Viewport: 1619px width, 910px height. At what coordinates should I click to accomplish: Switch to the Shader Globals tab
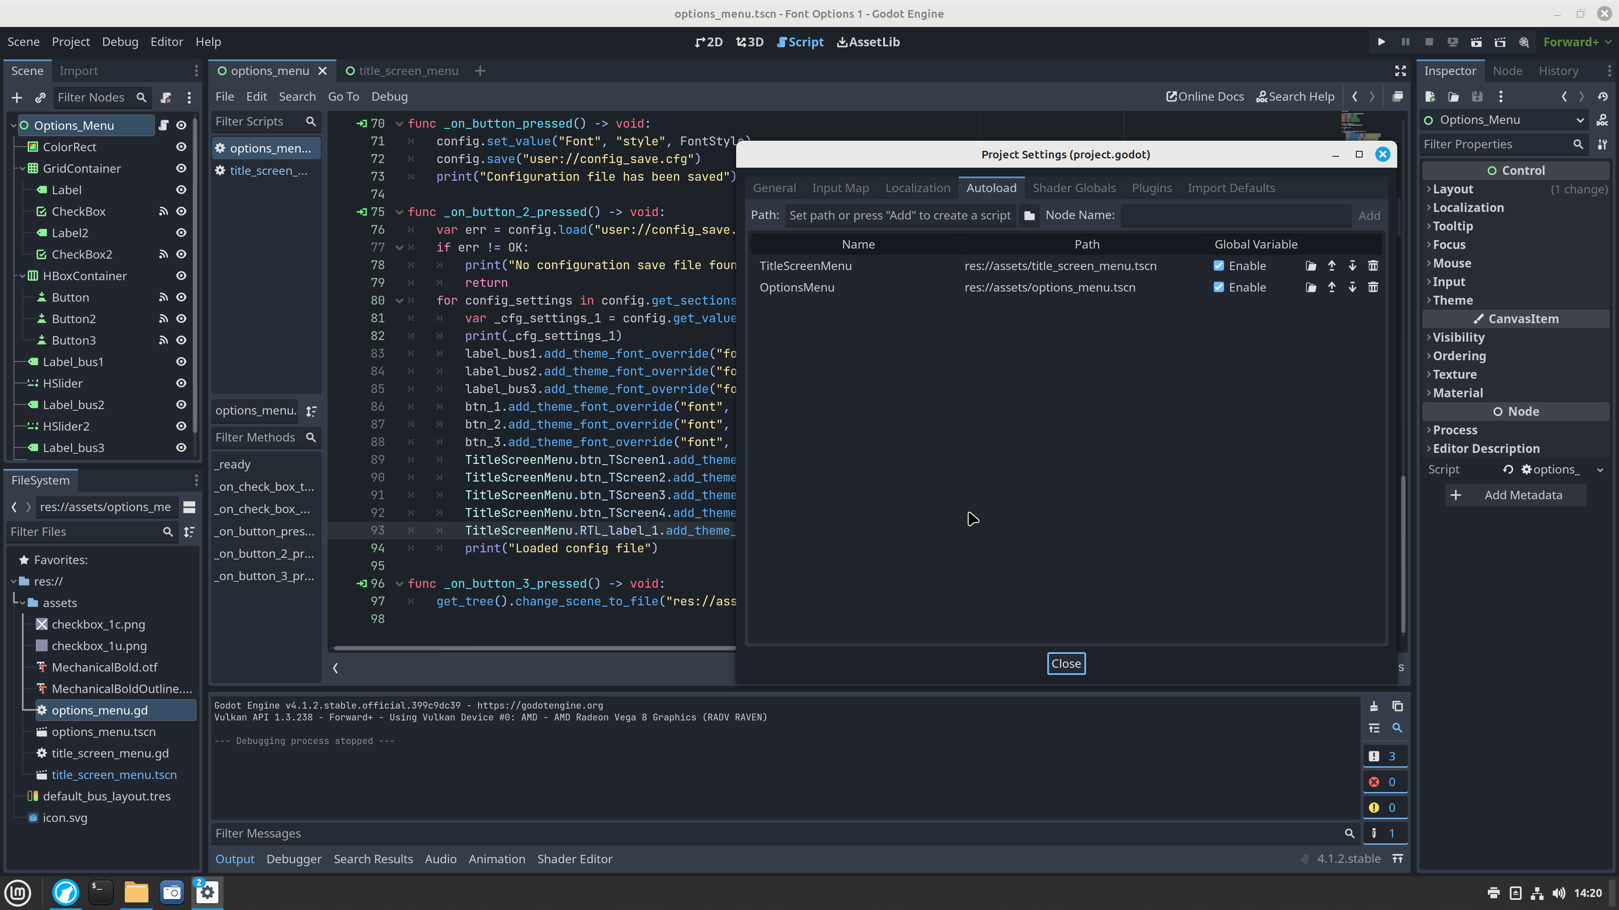1074,188
